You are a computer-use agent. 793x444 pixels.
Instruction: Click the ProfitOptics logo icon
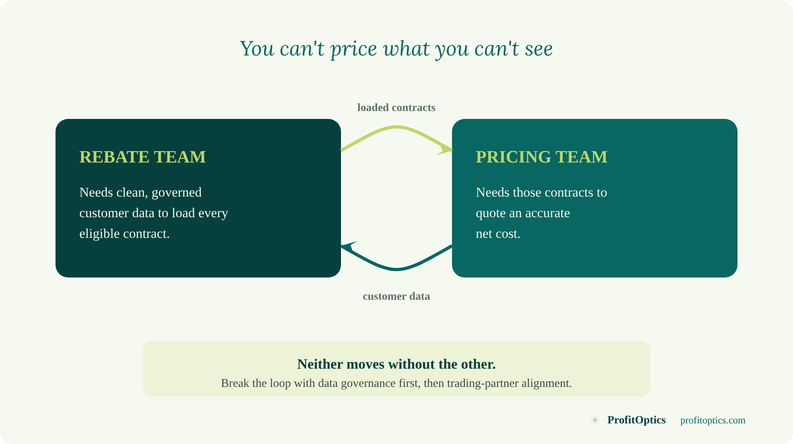595,420
